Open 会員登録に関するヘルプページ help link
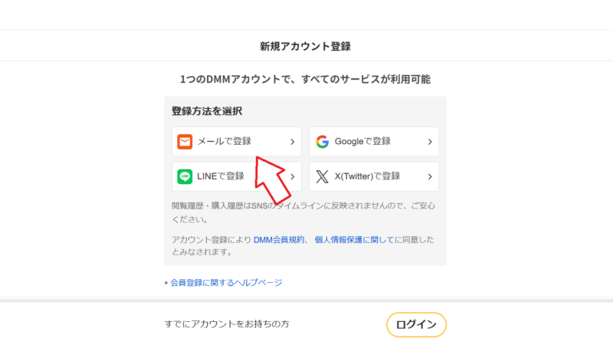613x345 pixels. (x=226, y=282)
